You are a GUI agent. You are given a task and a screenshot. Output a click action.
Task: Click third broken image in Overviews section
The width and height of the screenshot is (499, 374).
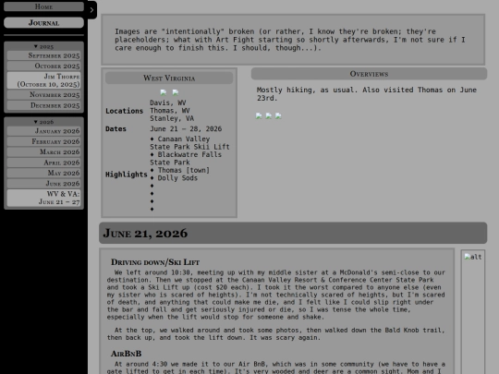click(x=278, y=115)
